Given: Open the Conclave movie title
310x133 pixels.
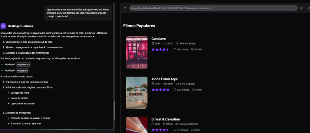Looking at the screenshot, I should point(158,39).
